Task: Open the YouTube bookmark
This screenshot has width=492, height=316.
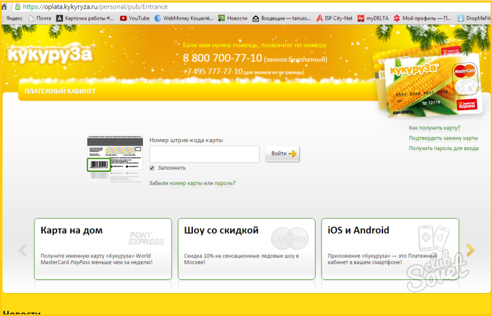Action: tap(134, 18)
